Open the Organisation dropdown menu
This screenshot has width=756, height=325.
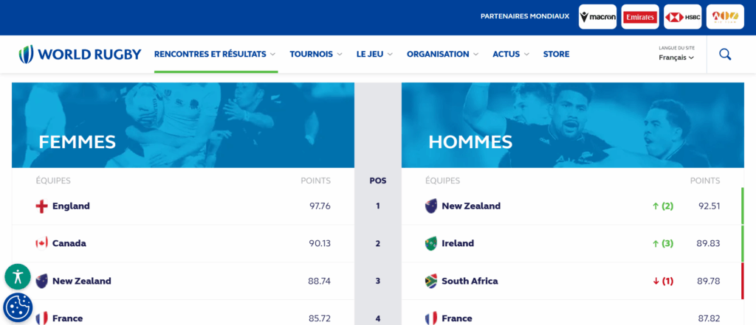click(442, 54)
